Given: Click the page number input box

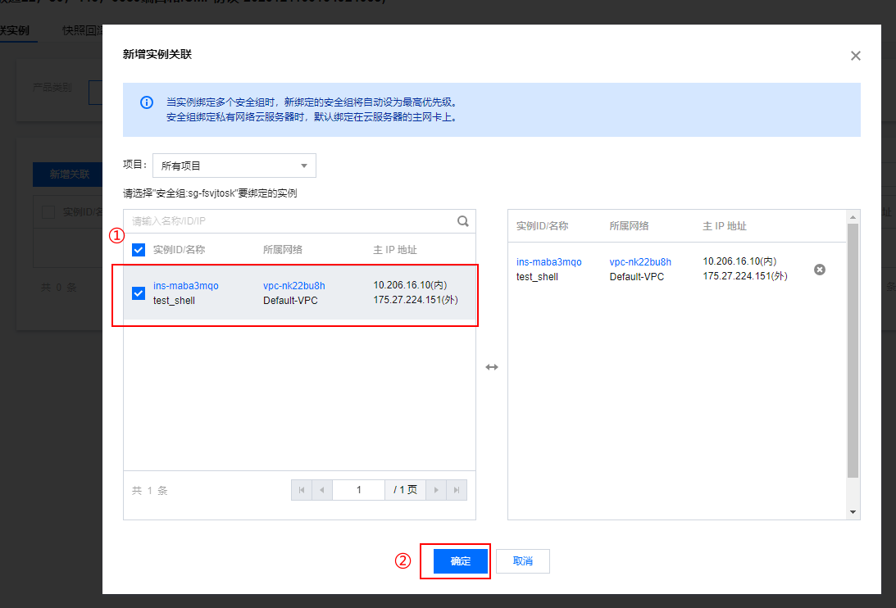Looking at the screenshot, I should [358, 490].
